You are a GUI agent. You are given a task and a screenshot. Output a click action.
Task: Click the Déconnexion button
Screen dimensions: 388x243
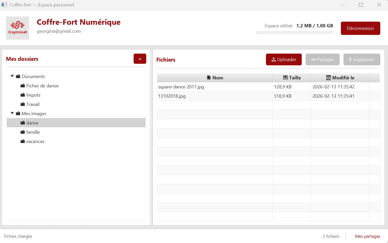coord(360,28)
